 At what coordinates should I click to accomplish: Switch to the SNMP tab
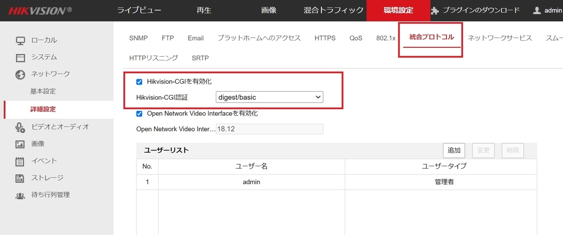pos(138,38)
